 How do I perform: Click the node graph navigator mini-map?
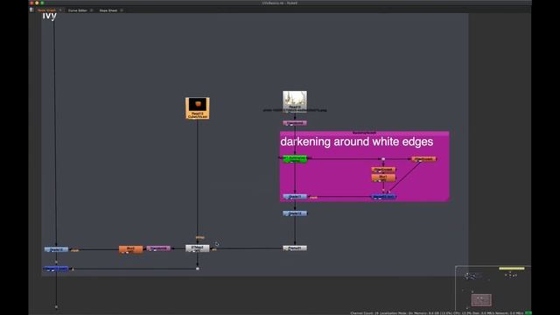point(493,289)
